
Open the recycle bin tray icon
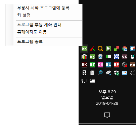100,57
